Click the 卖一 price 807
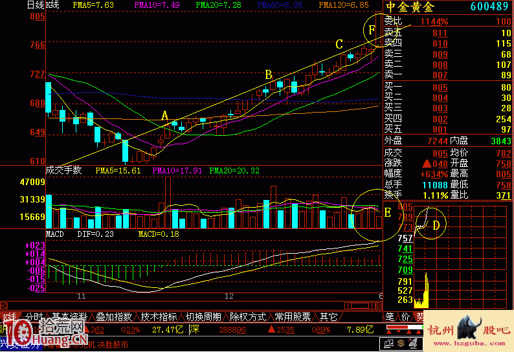 (x=440, y=75)
